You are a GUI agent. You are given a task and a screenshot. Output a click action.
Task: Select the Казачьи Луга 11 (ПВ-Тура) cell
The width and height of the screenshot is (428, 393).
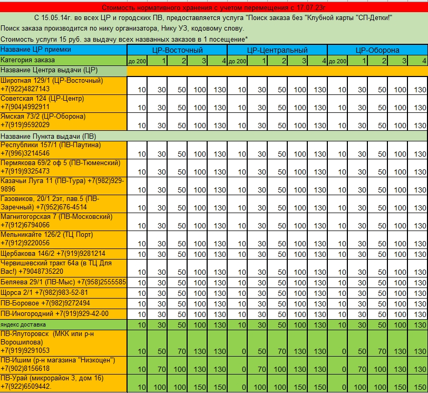(63, 185)
